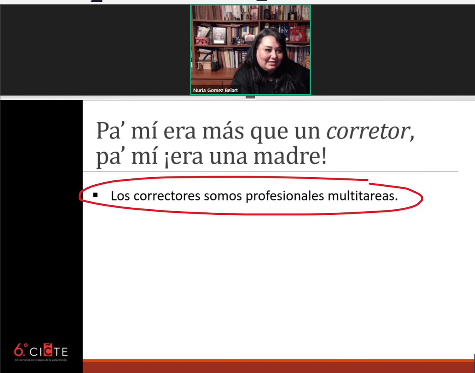The image size is (475, 373).
Task: Click the bullet text 'Los correctores somos profesionales multitareas.'
Action: click(x=254, y=196)
